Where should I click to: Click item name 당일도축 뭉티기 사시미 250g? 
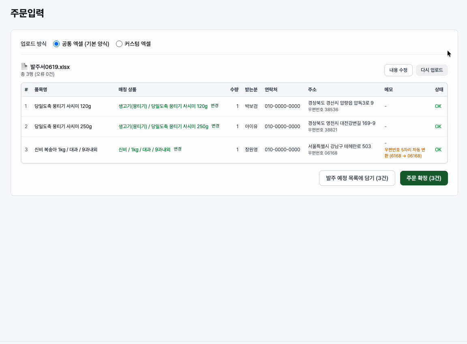pos(63,127)
